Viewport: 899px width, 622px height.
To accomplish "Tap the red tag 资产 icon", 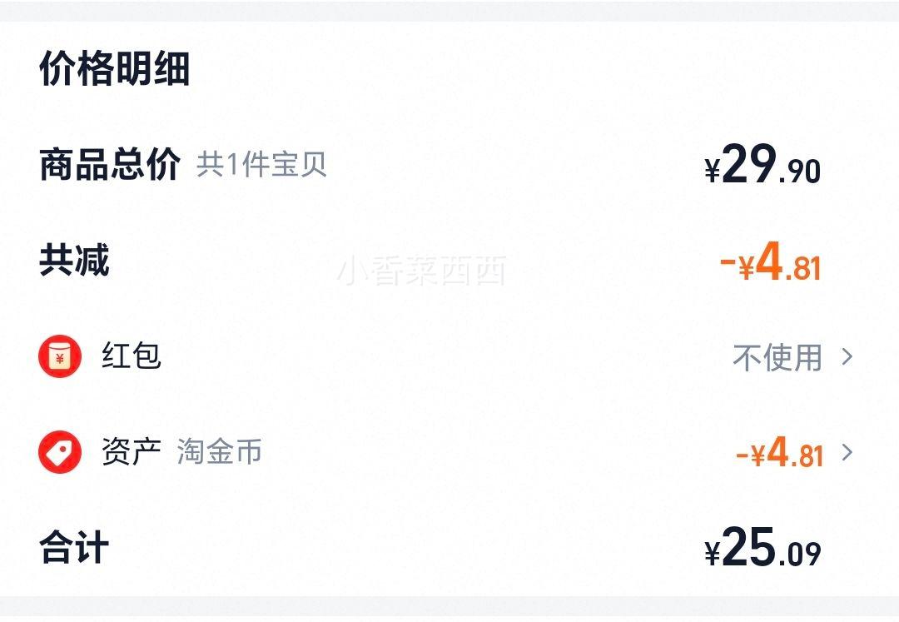I will coord(60,452).
